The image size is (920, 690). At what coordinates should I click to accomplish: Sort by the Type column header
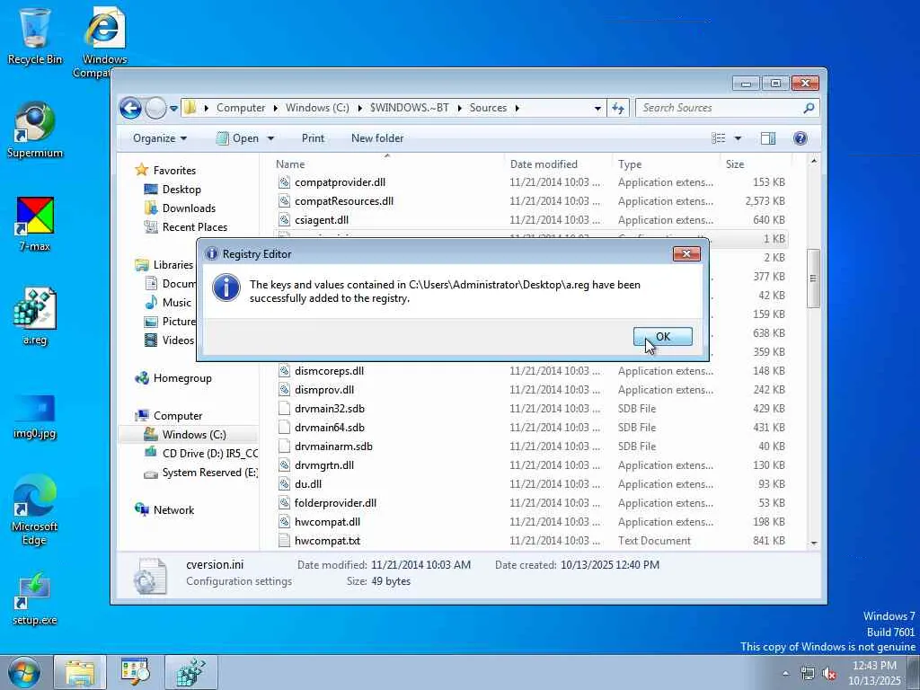point(666,164)
